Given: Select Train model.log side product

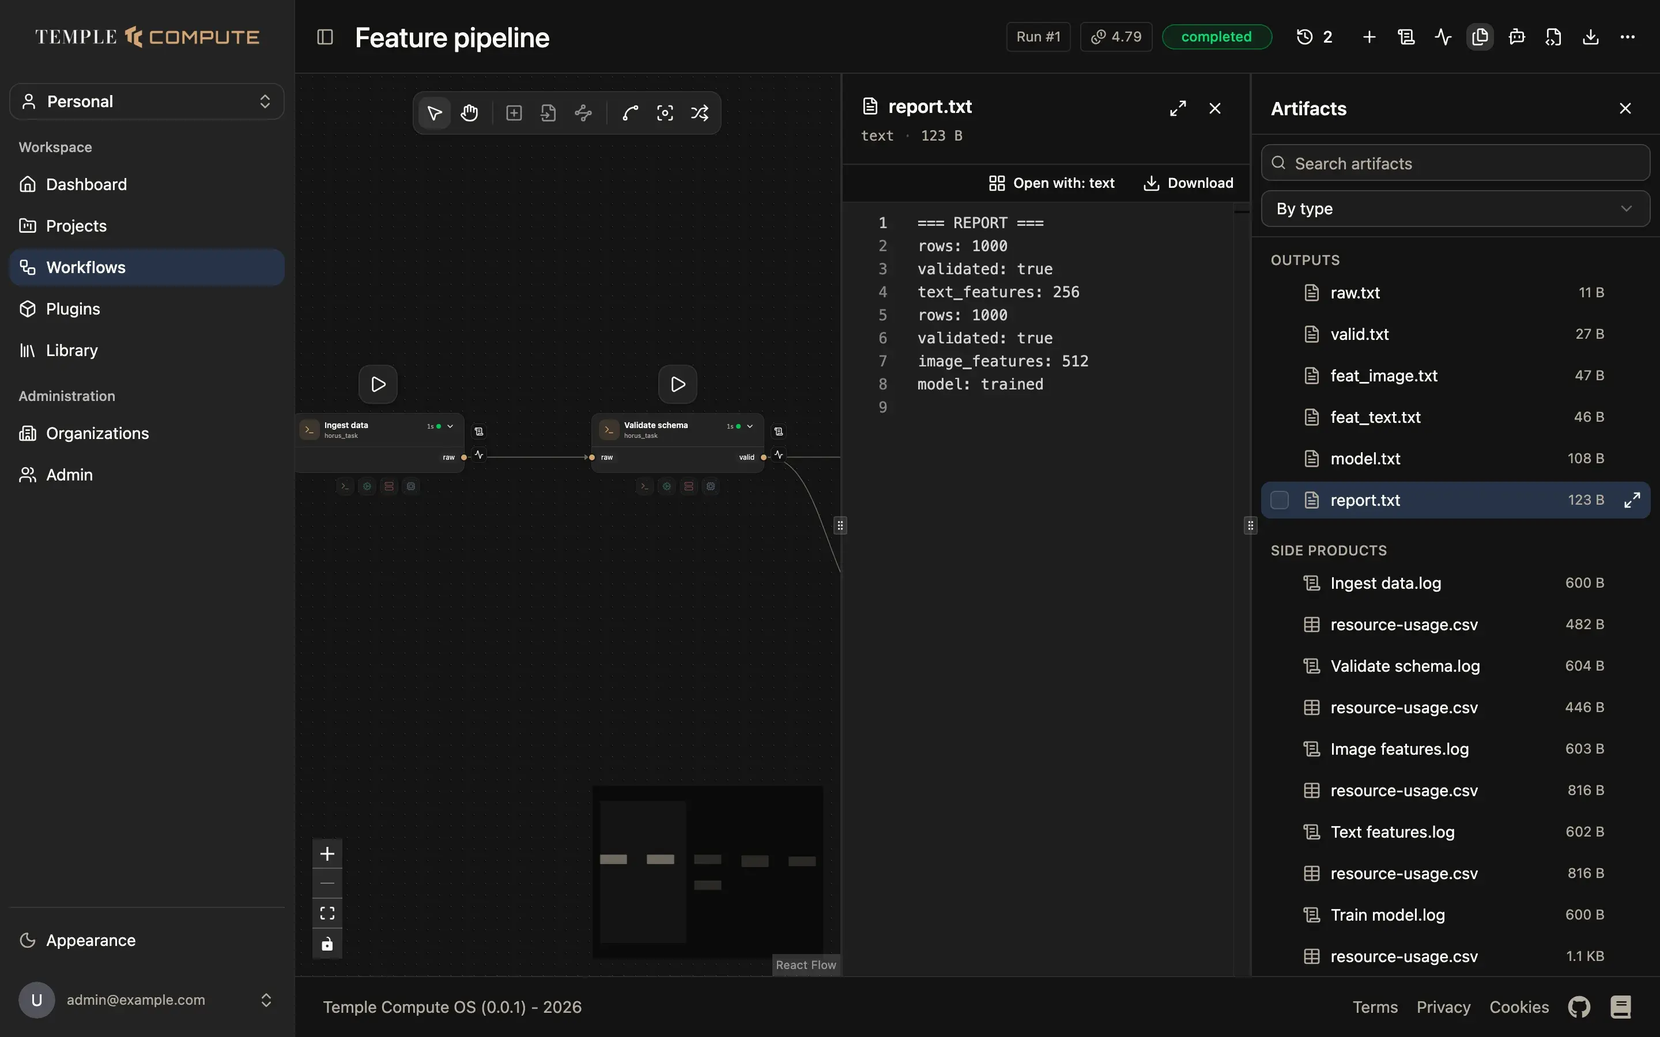Looking at the screenshot, I should 1455,915.
